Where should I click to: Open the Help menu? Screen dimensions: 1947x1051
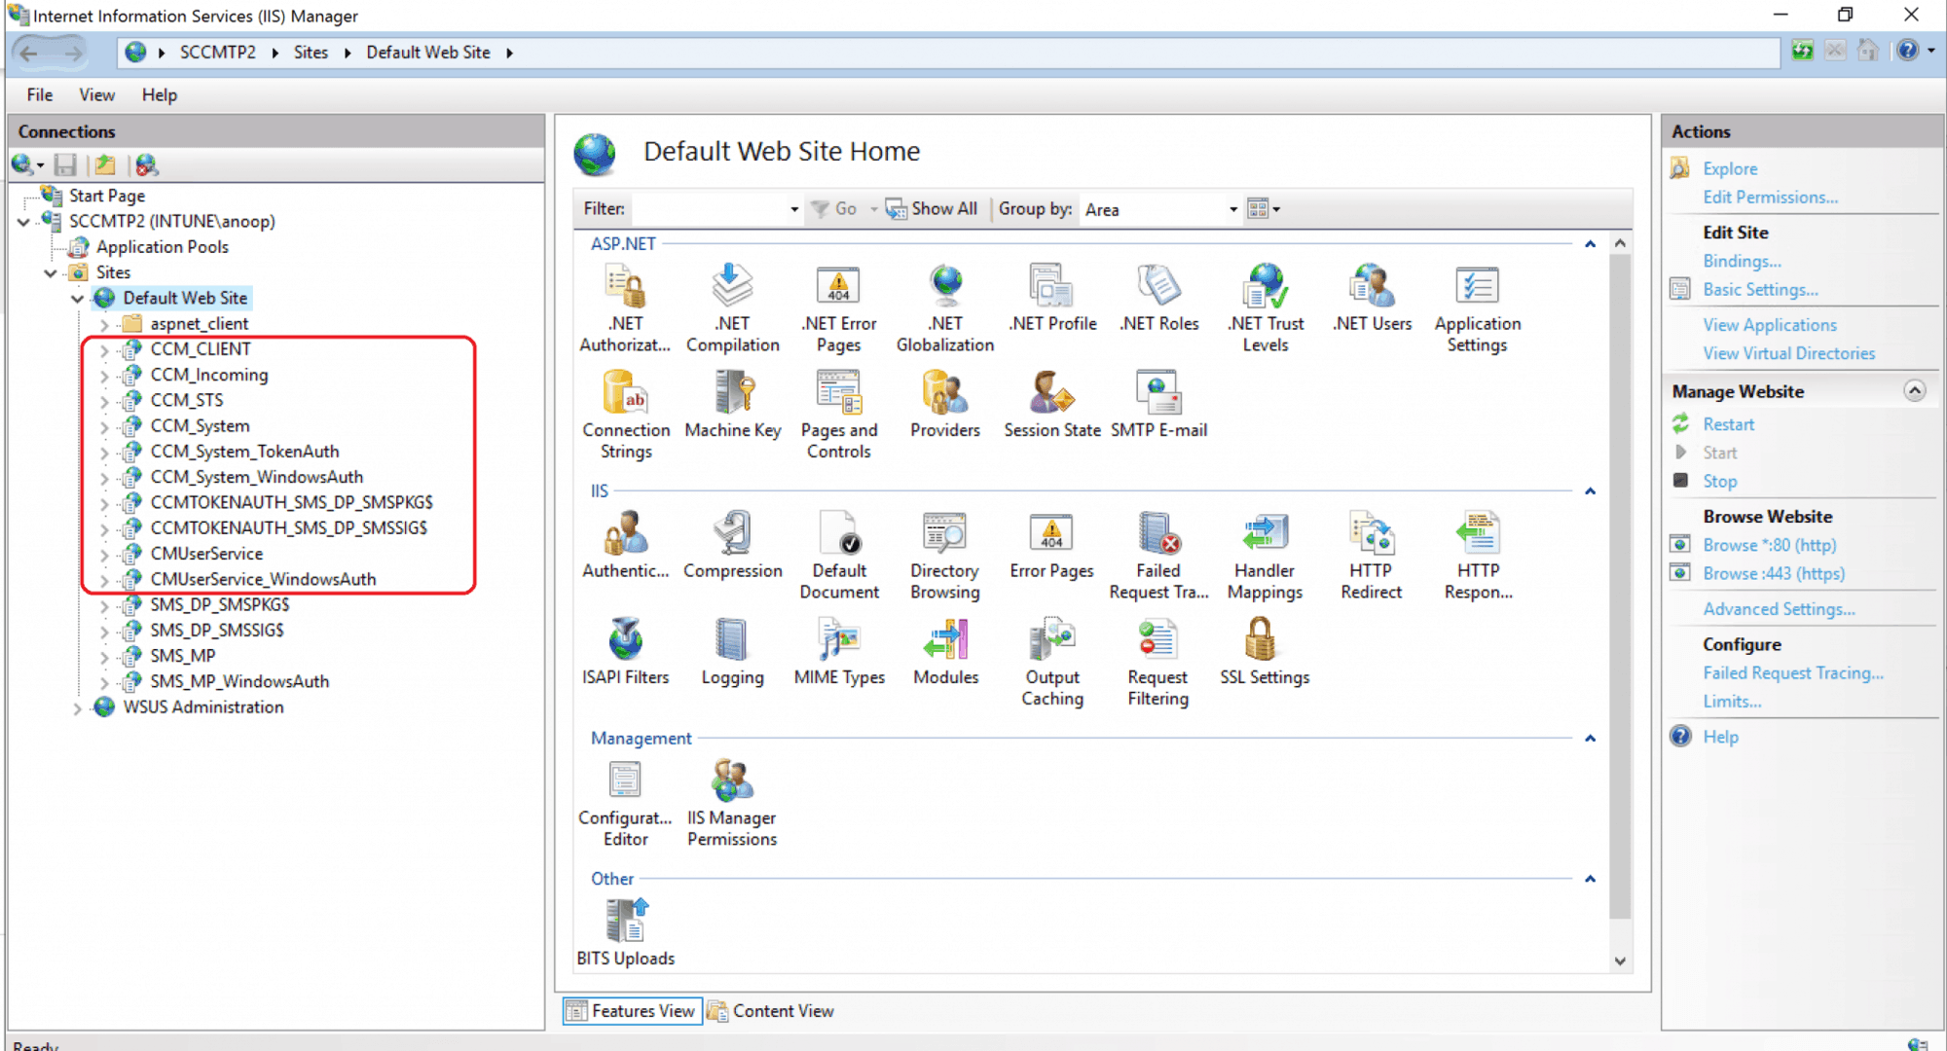pos(160,94)
